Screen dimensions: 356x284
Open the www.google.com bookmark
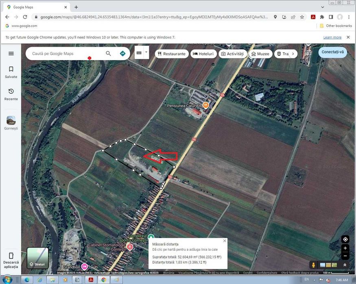pyautogui.click(x=21, y=26)
